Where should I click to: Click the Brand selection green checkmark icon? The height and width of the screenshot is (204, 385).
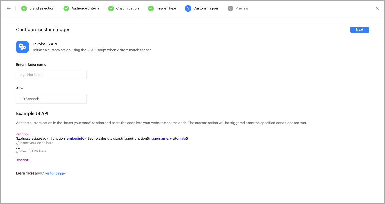click(24, 8)
